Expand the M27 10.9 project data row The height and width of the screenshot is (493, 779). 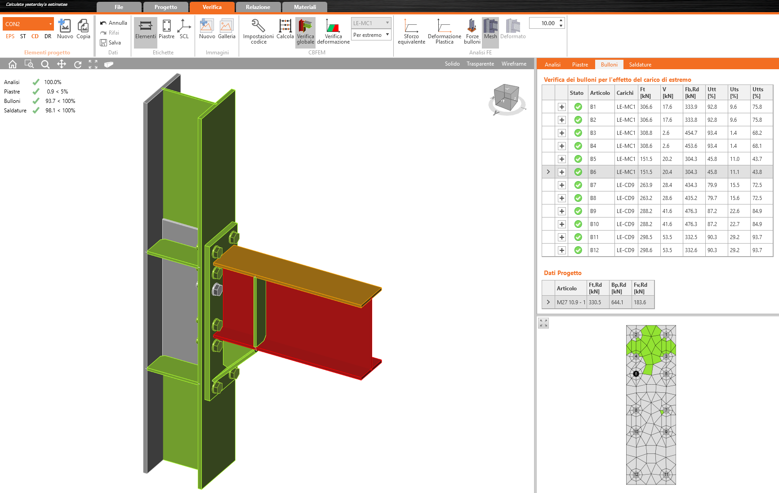tap(548, 302)
